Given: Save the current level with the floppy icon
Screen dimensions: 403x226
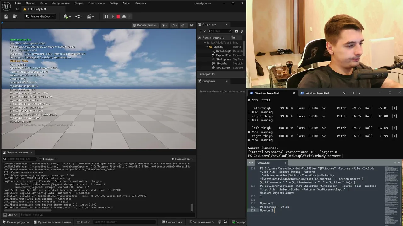Looking at the screenshot, I should [x=6, y=16].
